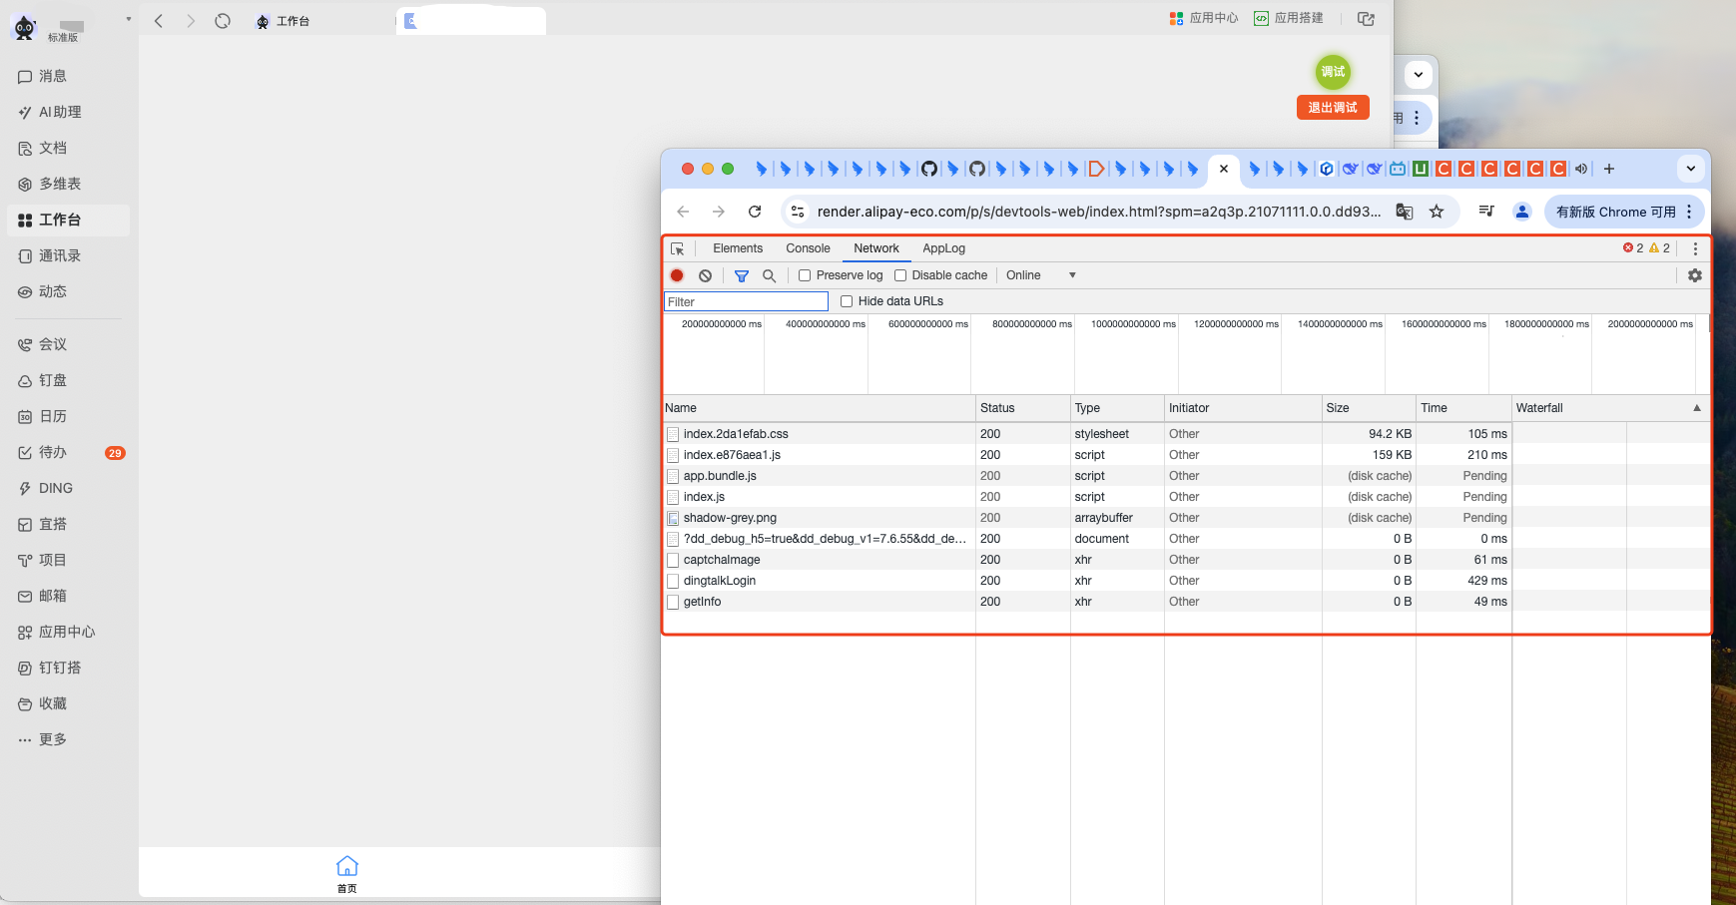Select 工作台 in the sidebar
This screenshot has width=1736, height=905.
(67, 220)
